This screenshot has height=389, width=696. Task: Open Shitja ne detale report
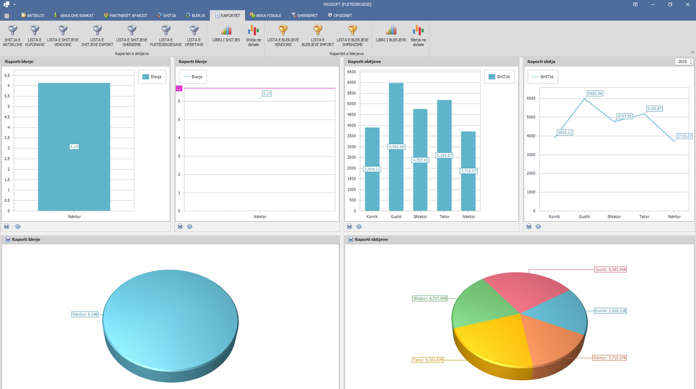pos(253,35)
